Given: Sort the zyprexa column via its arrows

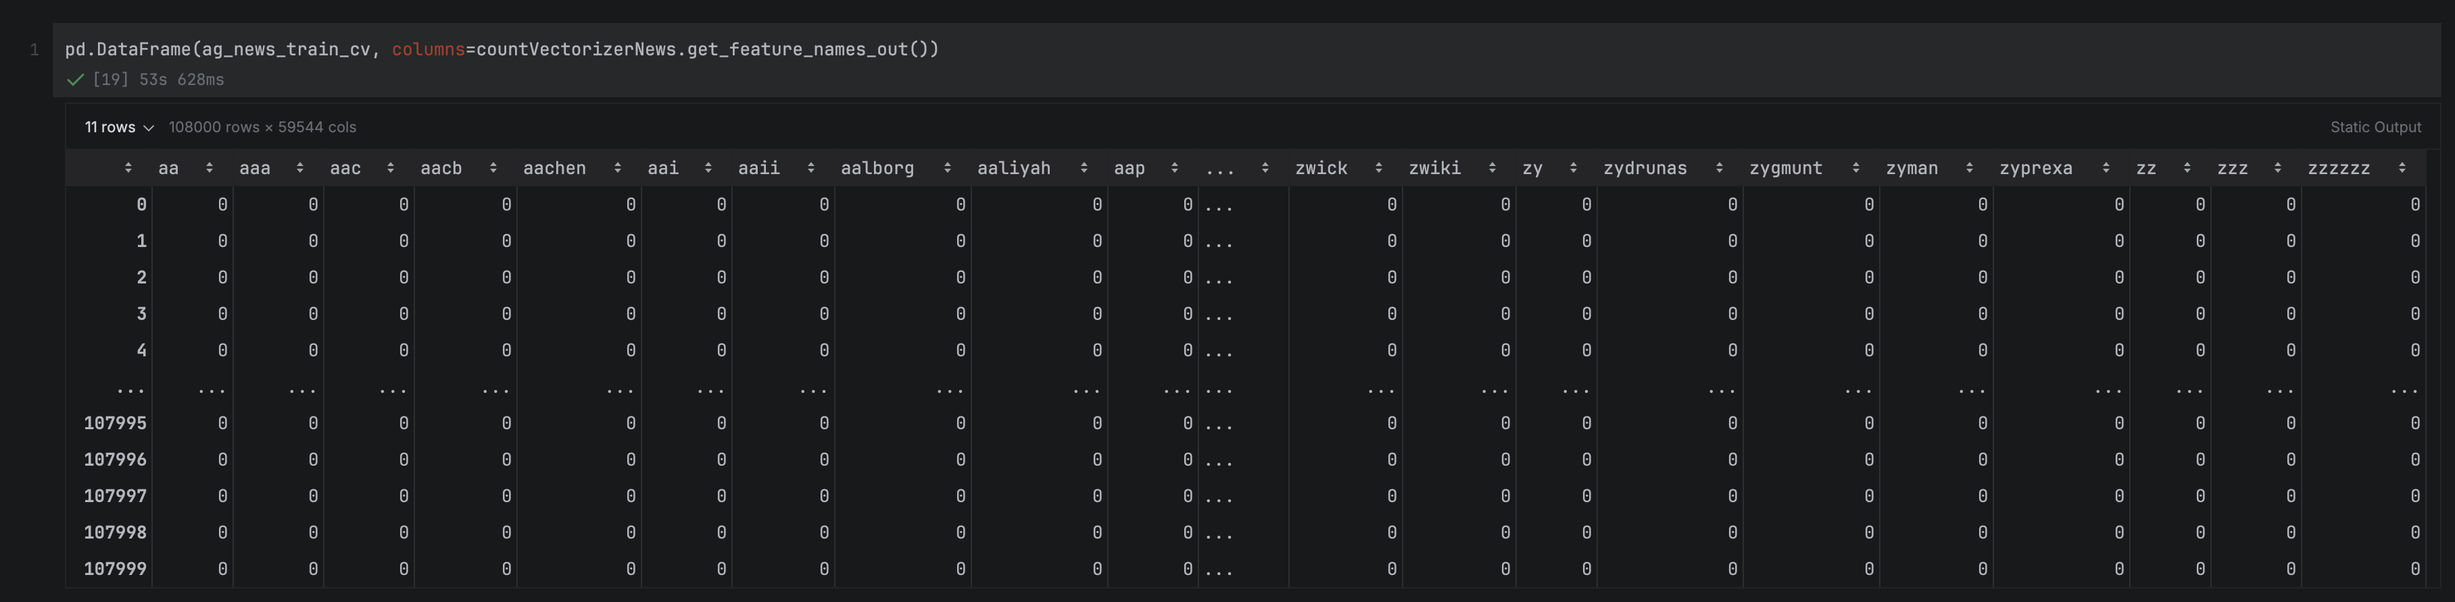Looking at the screenshot, I should click(2106, 168).
